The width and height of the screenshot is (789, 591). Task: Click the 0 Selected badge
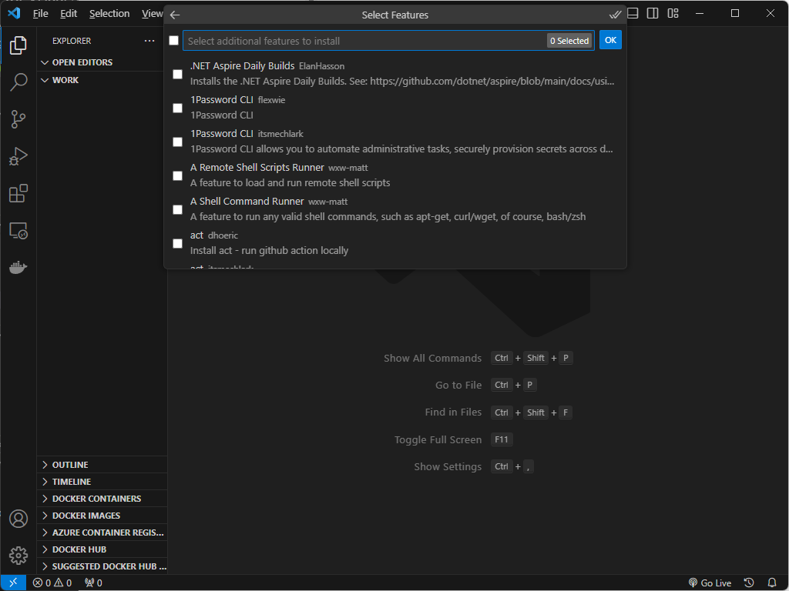(x=569, y=41)
